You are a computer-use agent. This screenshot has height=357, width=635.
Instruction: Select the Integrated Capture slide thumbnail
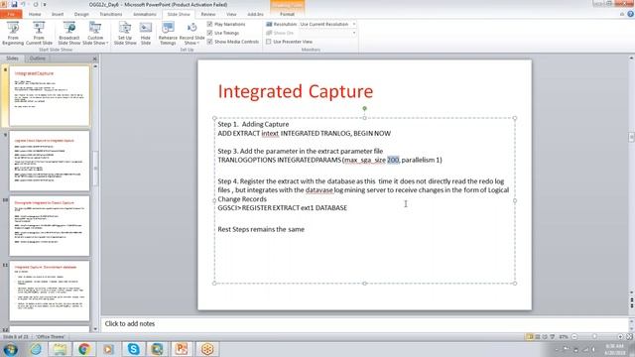(x=50, y=95)
